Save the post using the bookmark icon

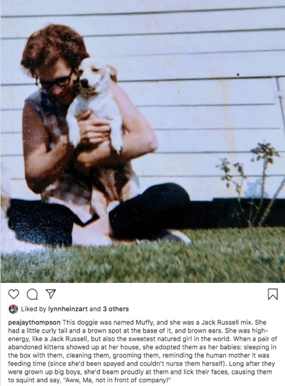273,294
